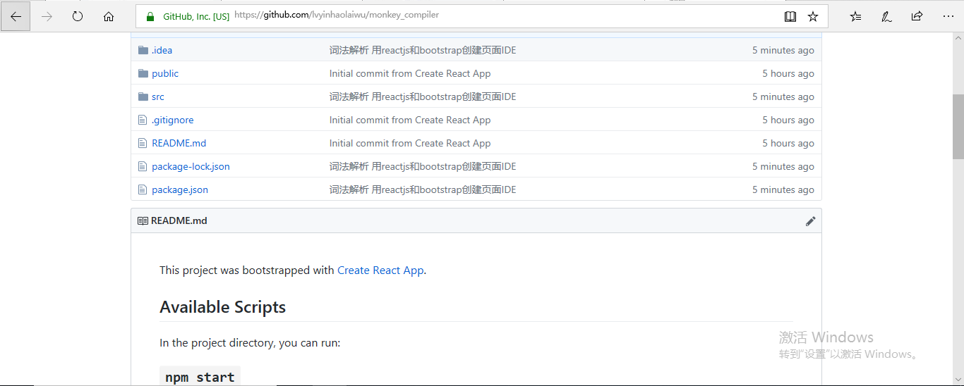964x386 pixels.
Task: Click '5 minutes ago' on .idea row
Action: point(783,50)
